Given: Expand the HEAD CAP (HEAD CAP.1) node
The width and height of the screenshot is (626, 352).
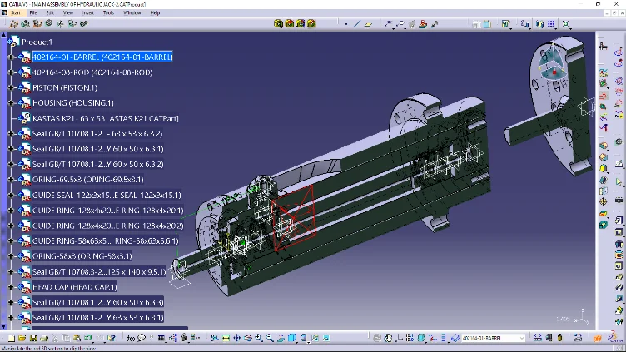Looking at the screenshot, I should 11,287.
